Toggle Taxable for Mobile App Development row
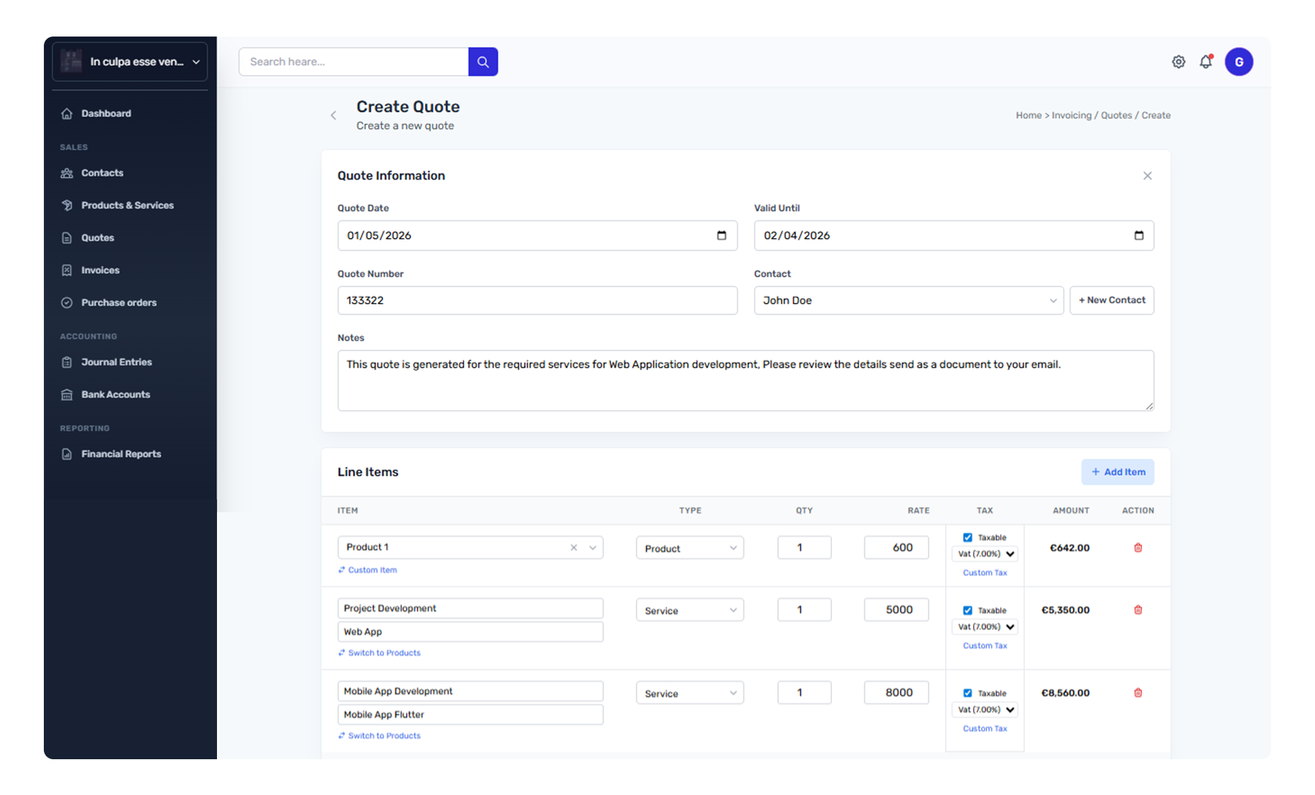Viewport: 1315px width, 795px height. 967,693
